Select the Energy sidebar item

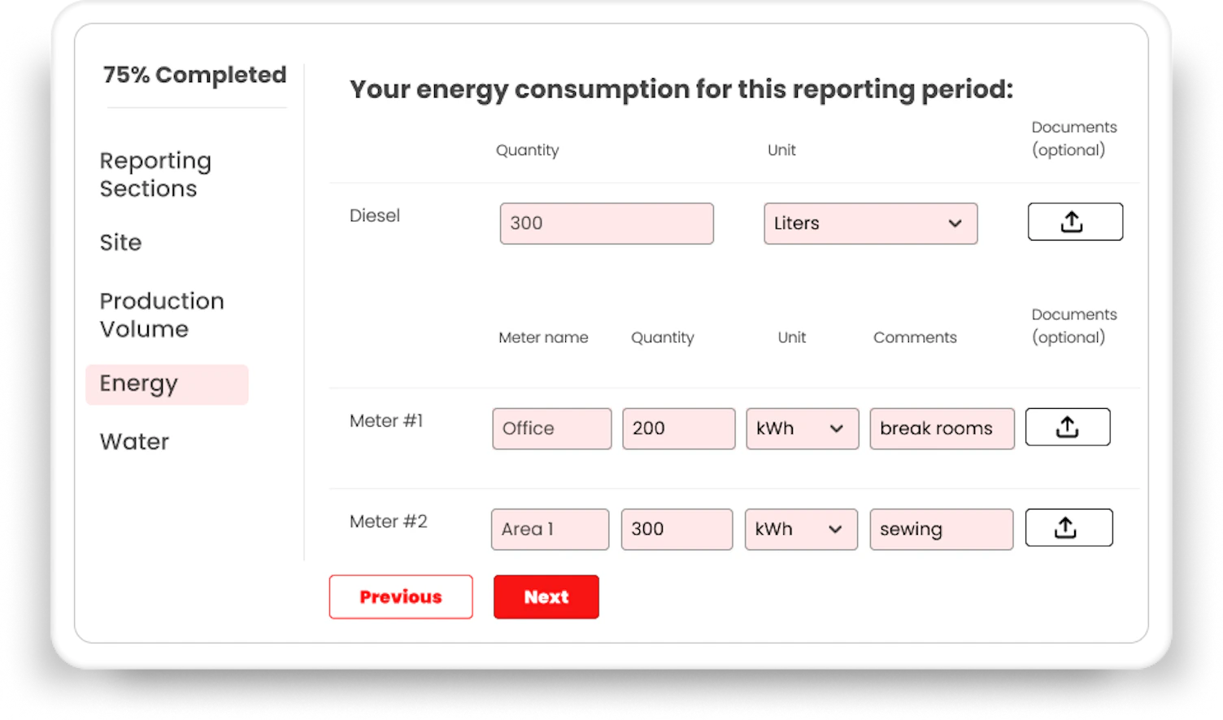166,384
